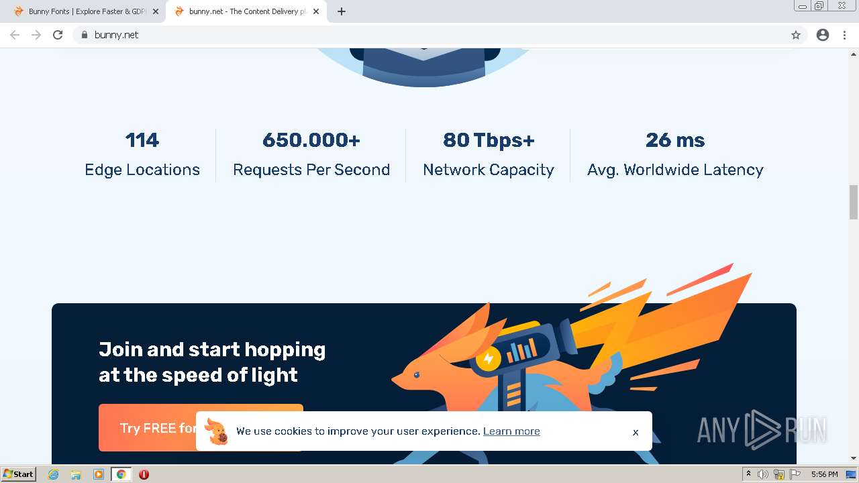Bookmark this page with the star
This screenshot has width=859, height=483.
[x=796, y=35]
